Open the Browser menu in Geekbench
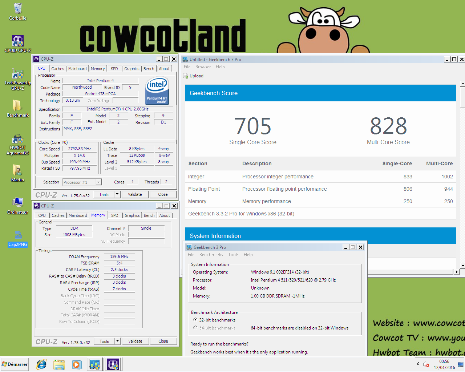 click(x=203, y=67)
